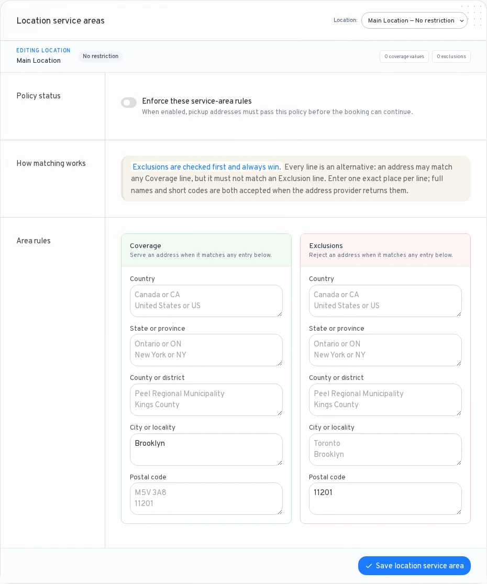Toggle Enforce these service-area rules switch
487x584 pixels.
tap(129, 103)
